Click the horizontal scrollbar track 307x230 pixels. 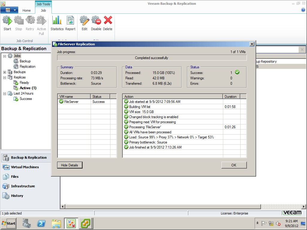pyautogui.click(x=281, y=206)
